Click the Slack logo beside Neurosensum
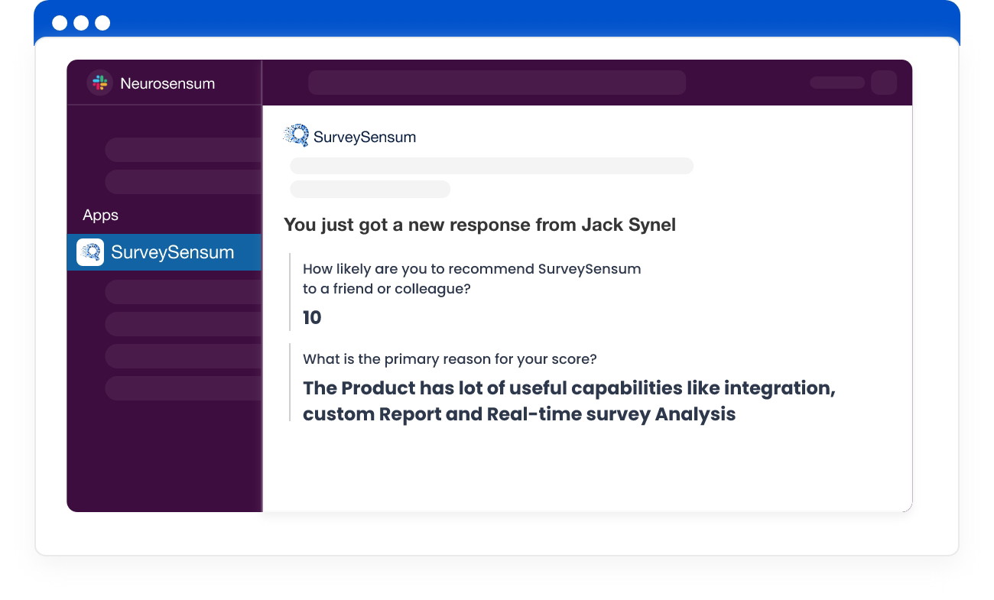The height and width of the screenshot is (600, 994). pyautogui.click(x=99, y=83)
